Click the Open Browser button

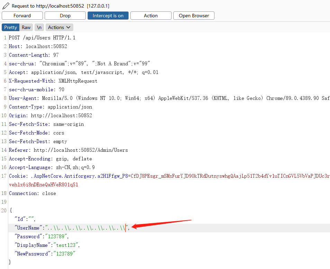coord(194,16)
